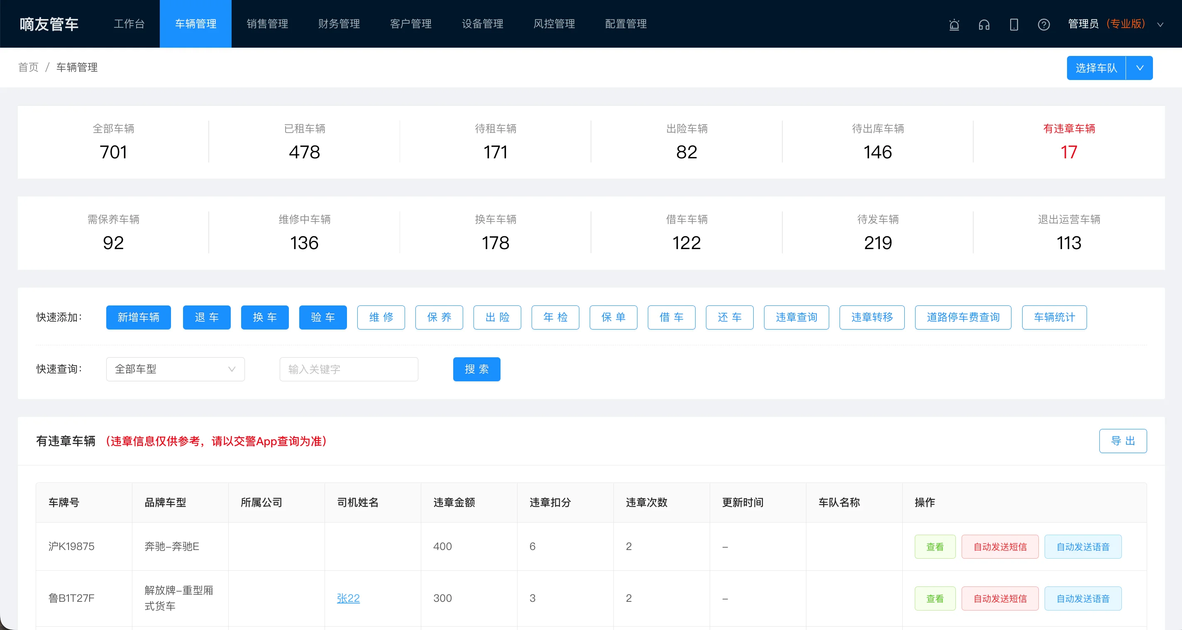Switch to the 配置管理 tab
The width and height of the screenshot is (1182, 630).
(626, 24)
